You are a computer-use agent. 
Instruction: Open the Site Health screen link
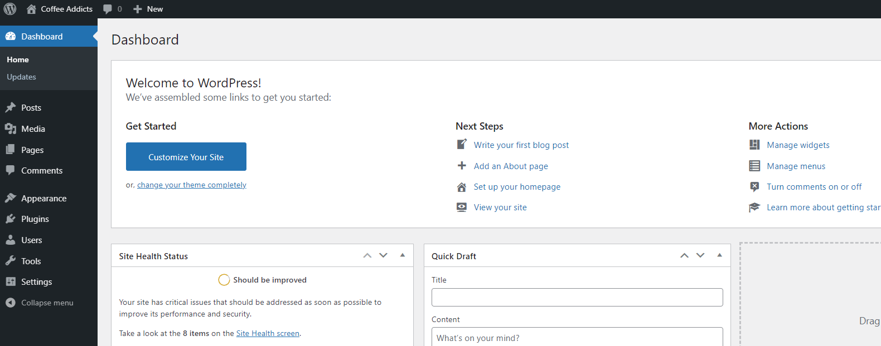click(268, 333)
